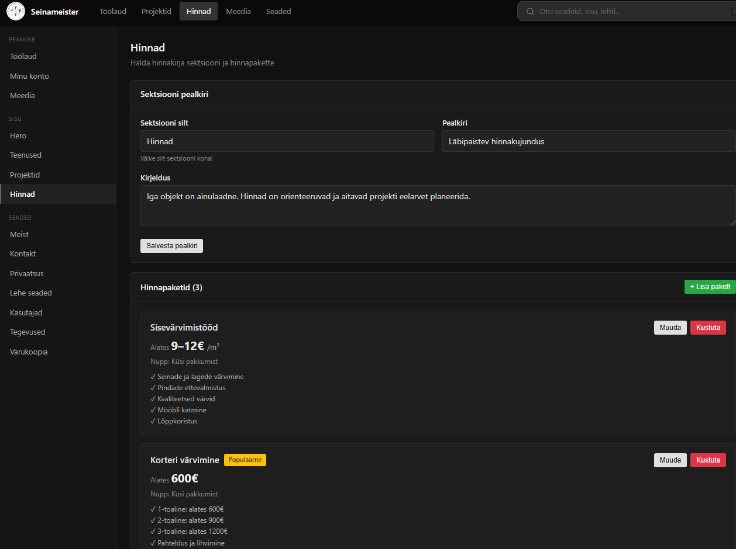Select Hero in the sidebar

point(18,135)
